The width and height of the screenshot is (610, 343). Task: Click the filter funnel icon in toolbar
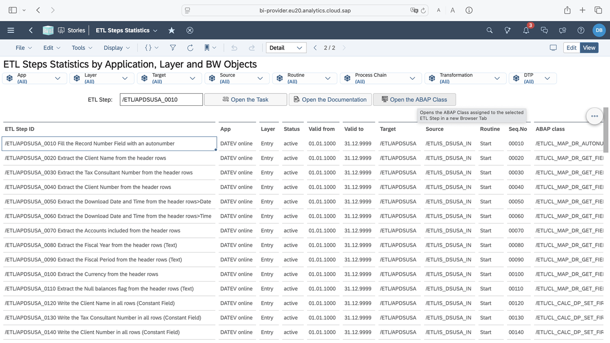pyautogui.click(x=173, y=48)
